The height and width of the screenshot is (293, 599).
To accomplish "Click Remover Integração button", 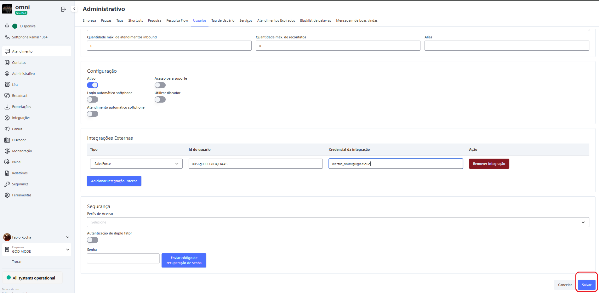I will click(x=489, y=164).
